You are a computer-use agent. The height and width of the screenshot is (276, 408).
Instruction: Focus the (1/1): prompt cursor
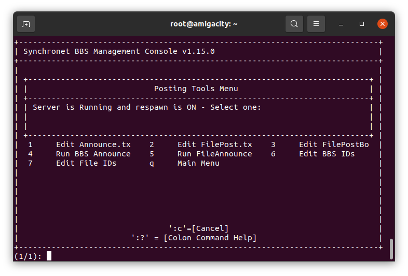click(x=49, y=256)
